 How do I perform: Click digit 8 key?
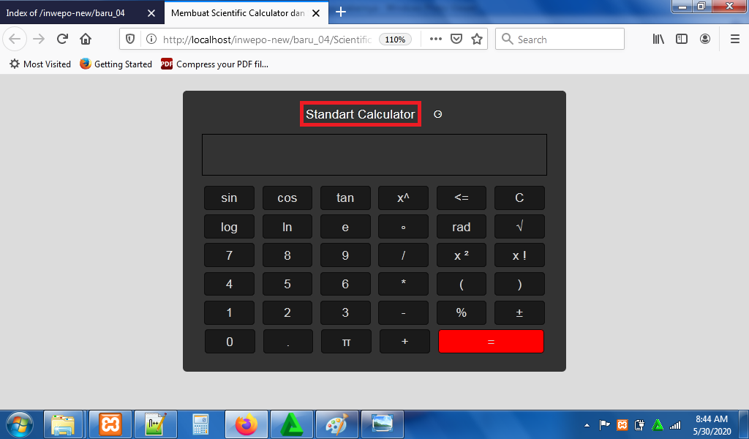287,255
